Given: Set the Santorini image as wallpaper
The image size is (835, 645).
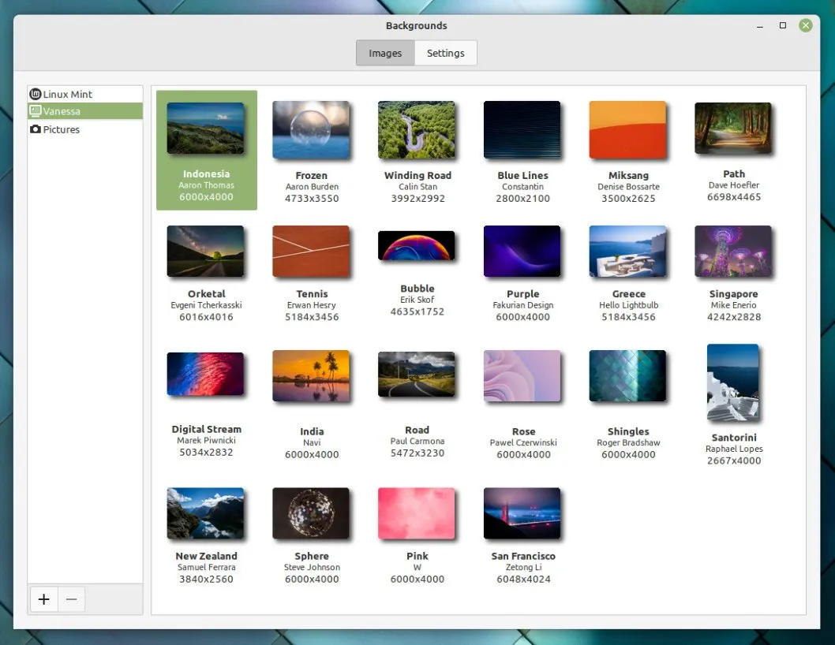Looking at the screenshot, I should click(733, 383).
